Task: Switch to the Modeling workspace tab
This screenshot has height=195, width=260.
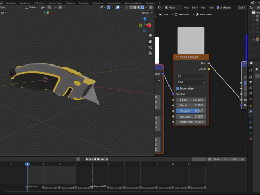Action: (x=11, y=3)
